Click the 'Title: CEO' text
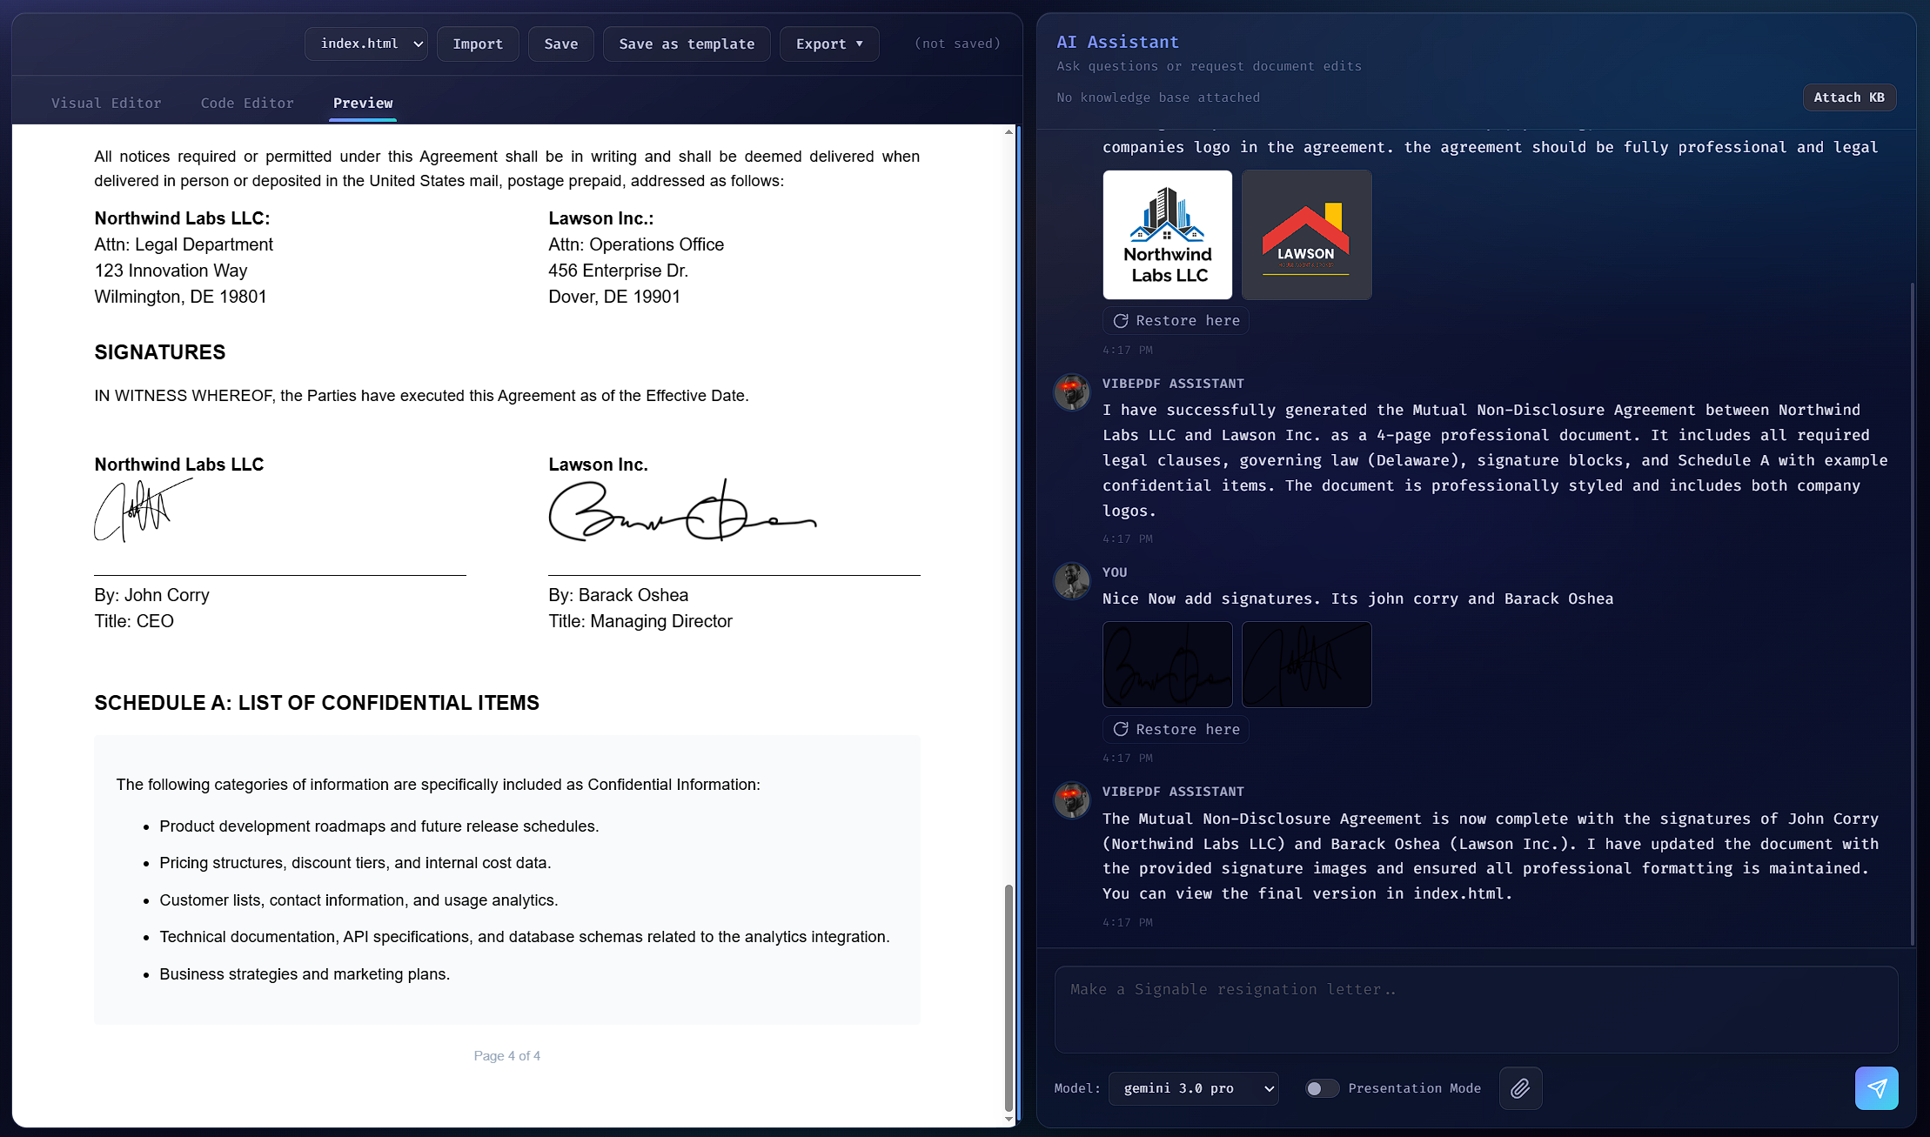This screenshot has height=1137, width=1930. [134, 621]
